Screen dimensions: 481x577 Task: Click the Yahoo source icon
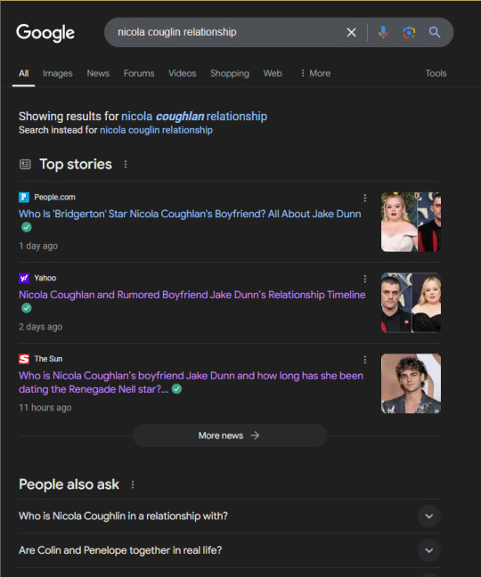(x=24, y=278)
